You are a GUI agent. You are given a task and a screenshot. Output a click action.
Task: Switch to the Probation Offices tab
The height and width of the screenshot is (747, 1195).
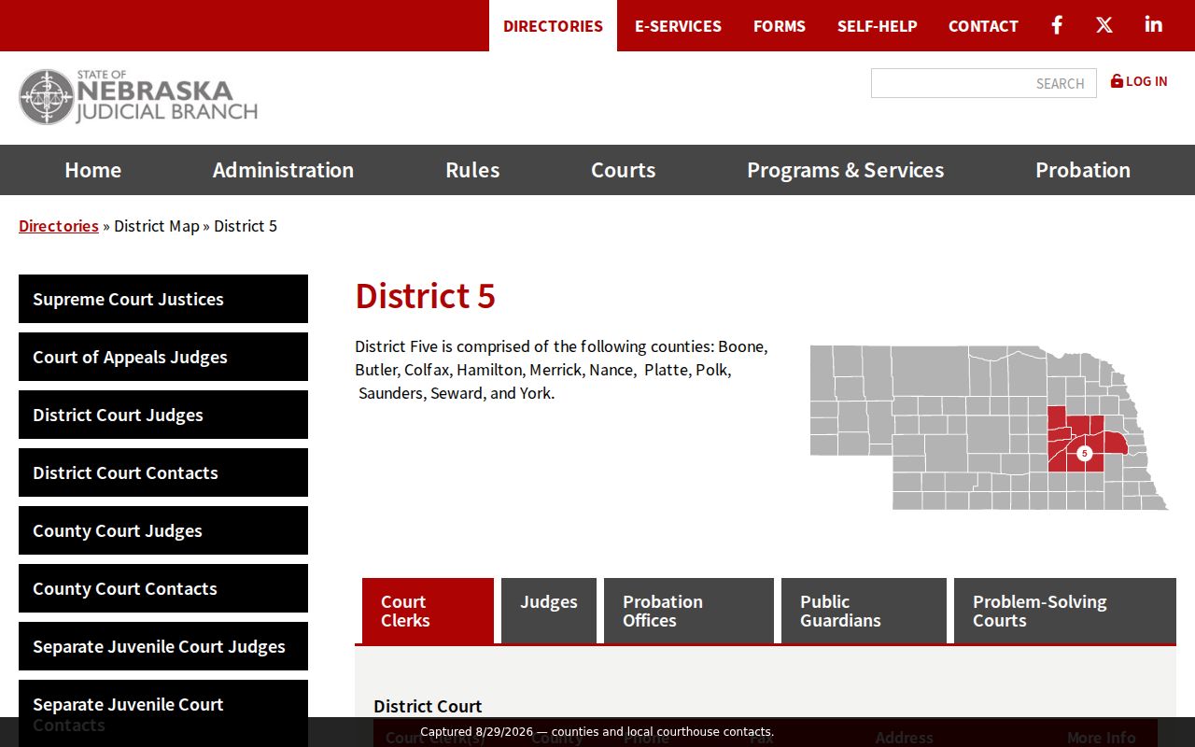(689, 611)
